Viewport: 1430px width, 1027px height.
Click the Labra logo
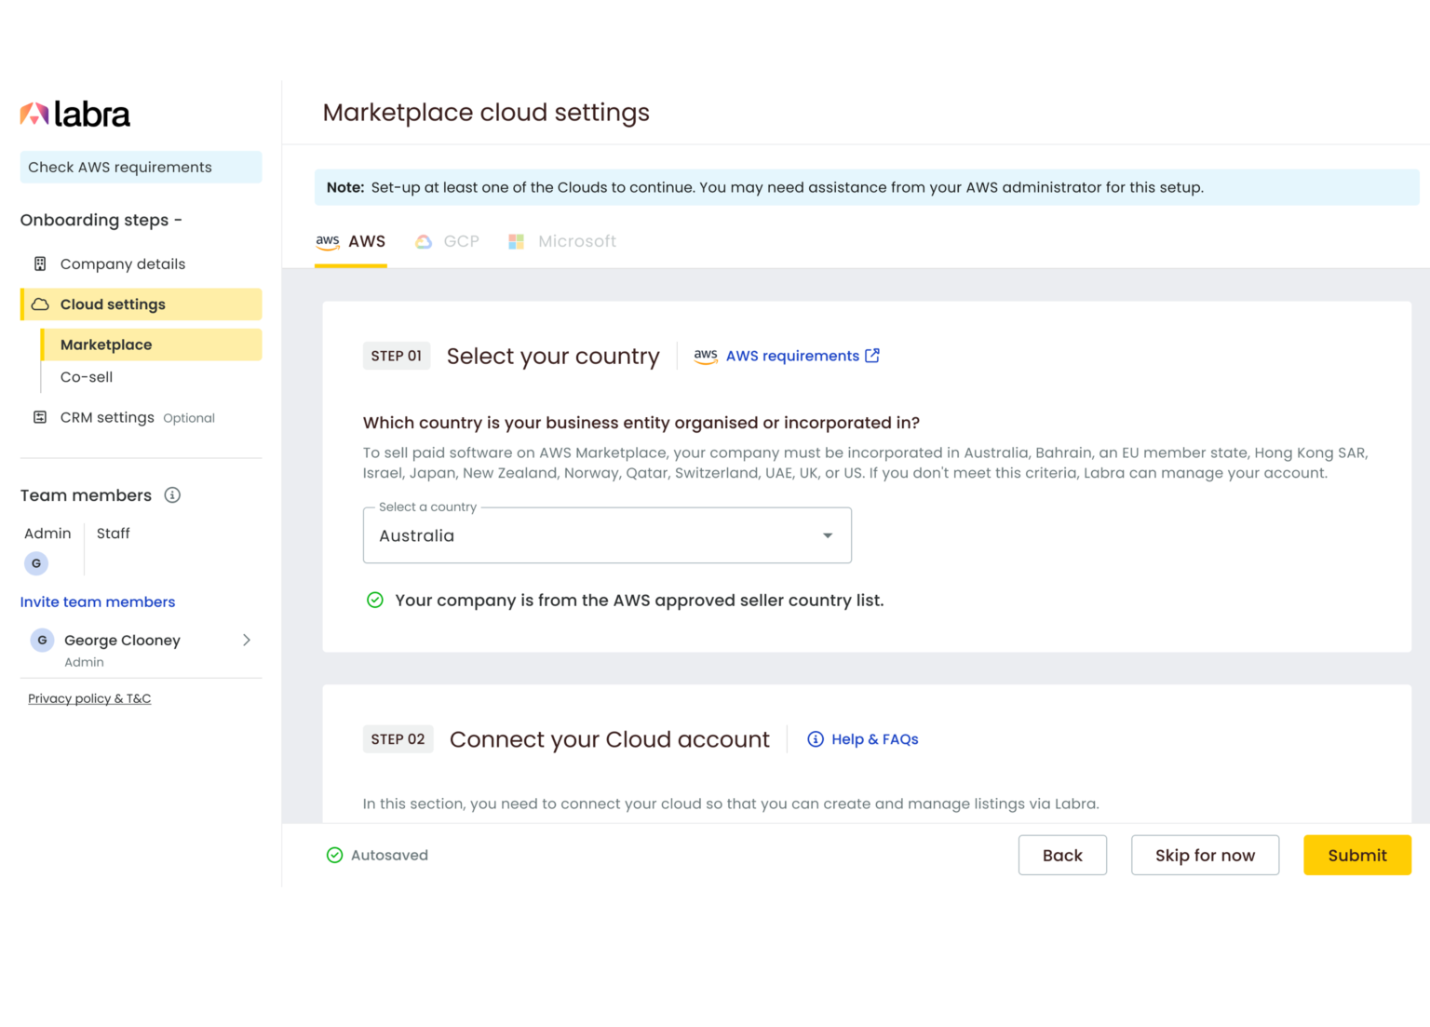click(75, 115)
